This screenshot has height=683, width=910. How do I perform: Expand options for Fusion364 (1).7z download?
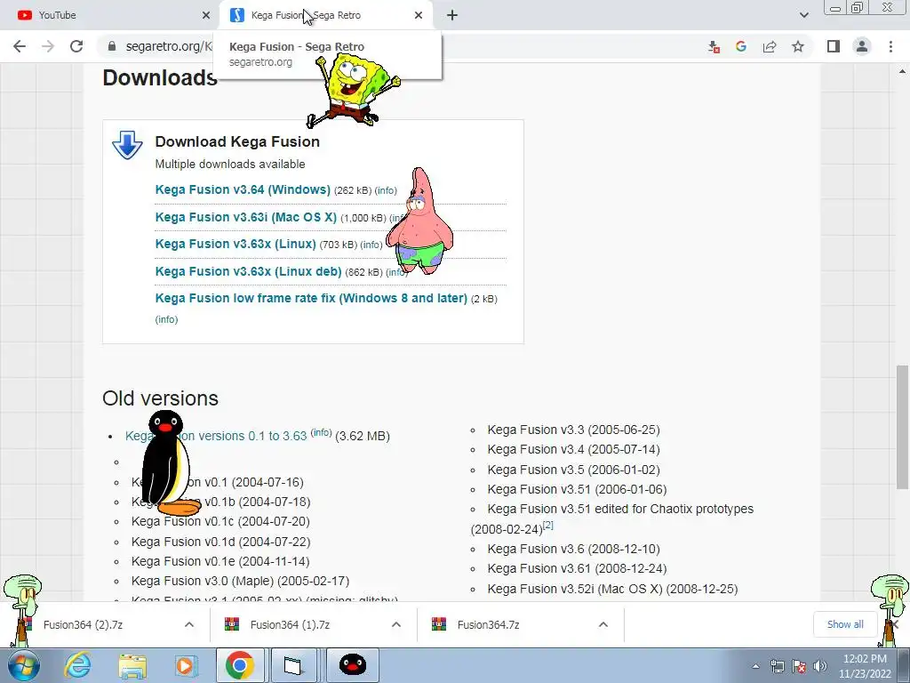click(x=396, y=624)
